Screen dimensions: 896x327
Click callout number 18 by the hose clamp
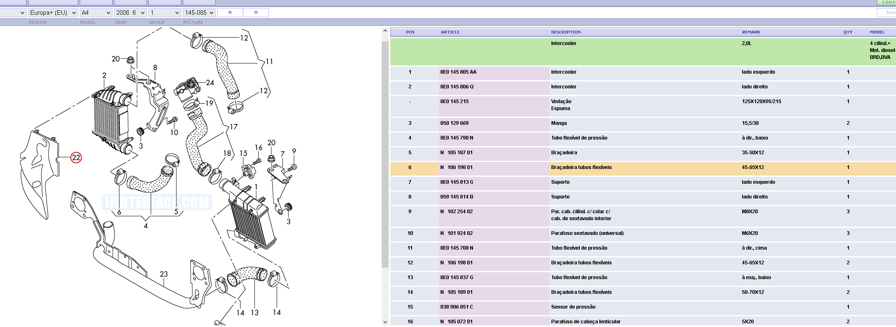pyautogui.click(x=227, y=153)
